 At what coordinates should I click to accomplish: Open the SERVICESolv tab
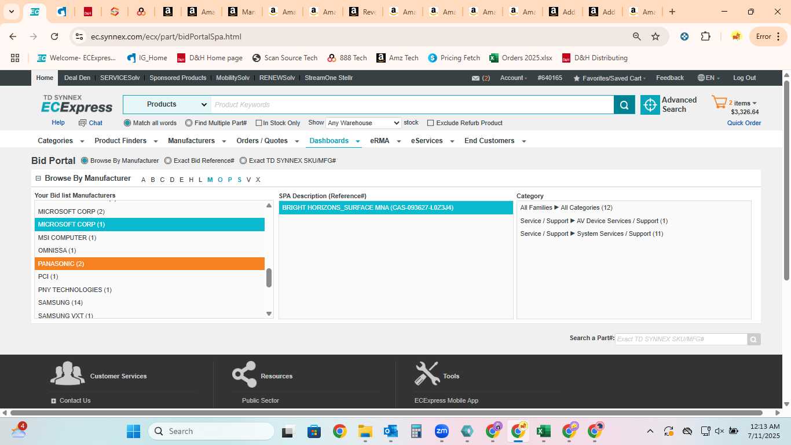(x=120, y=78)
